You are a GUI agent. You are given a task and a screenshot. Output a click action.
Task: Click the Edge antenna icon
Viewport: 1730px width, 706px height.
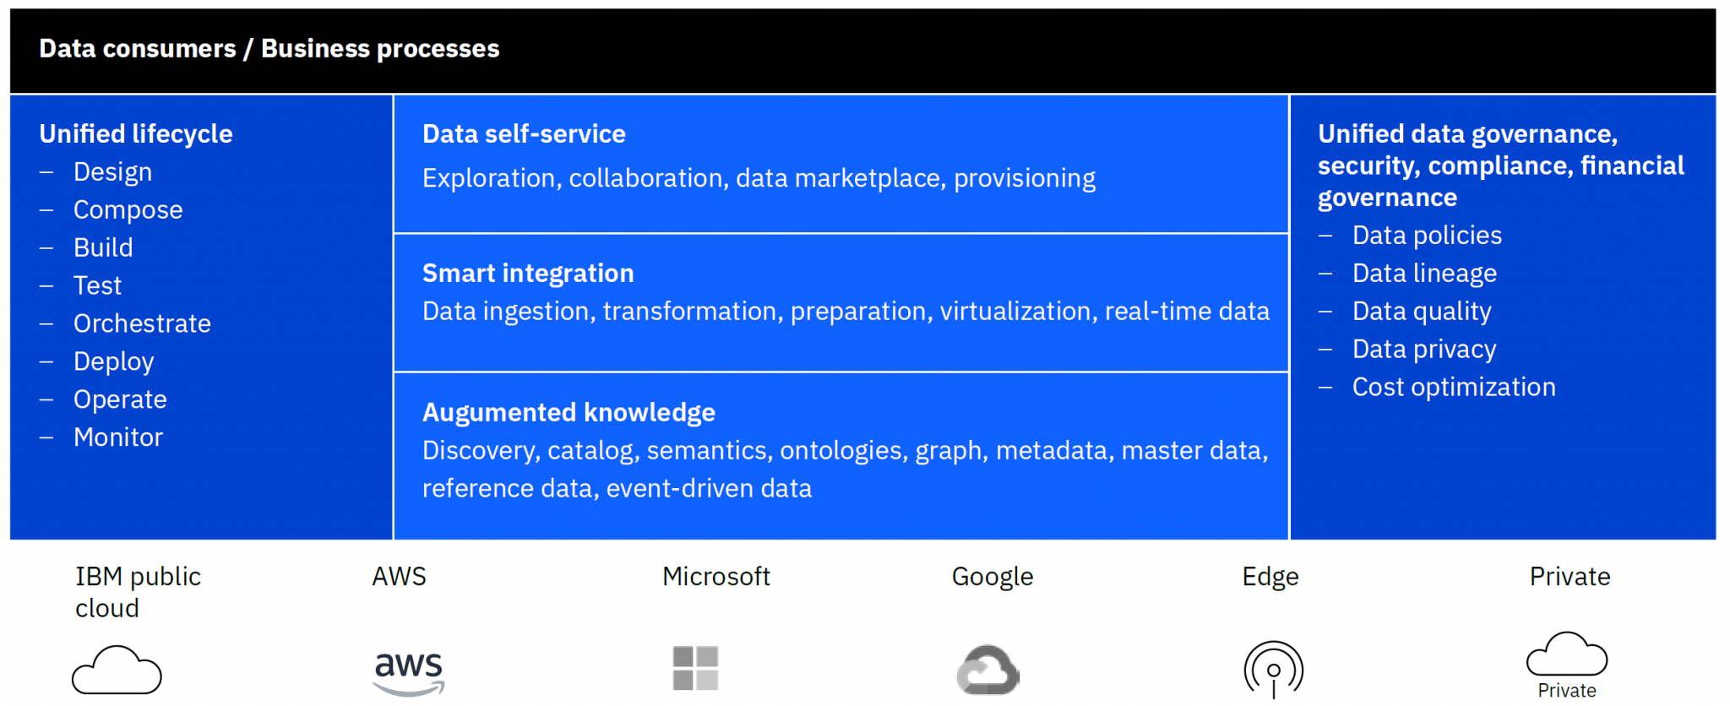pyautogui.click(x=1274, y=670)
